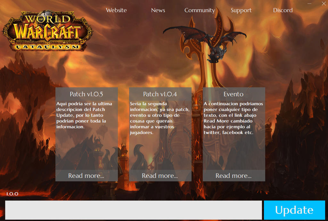Read more about the Evento card
Viewport: 328px width, 221px height.
pos(234,176)
